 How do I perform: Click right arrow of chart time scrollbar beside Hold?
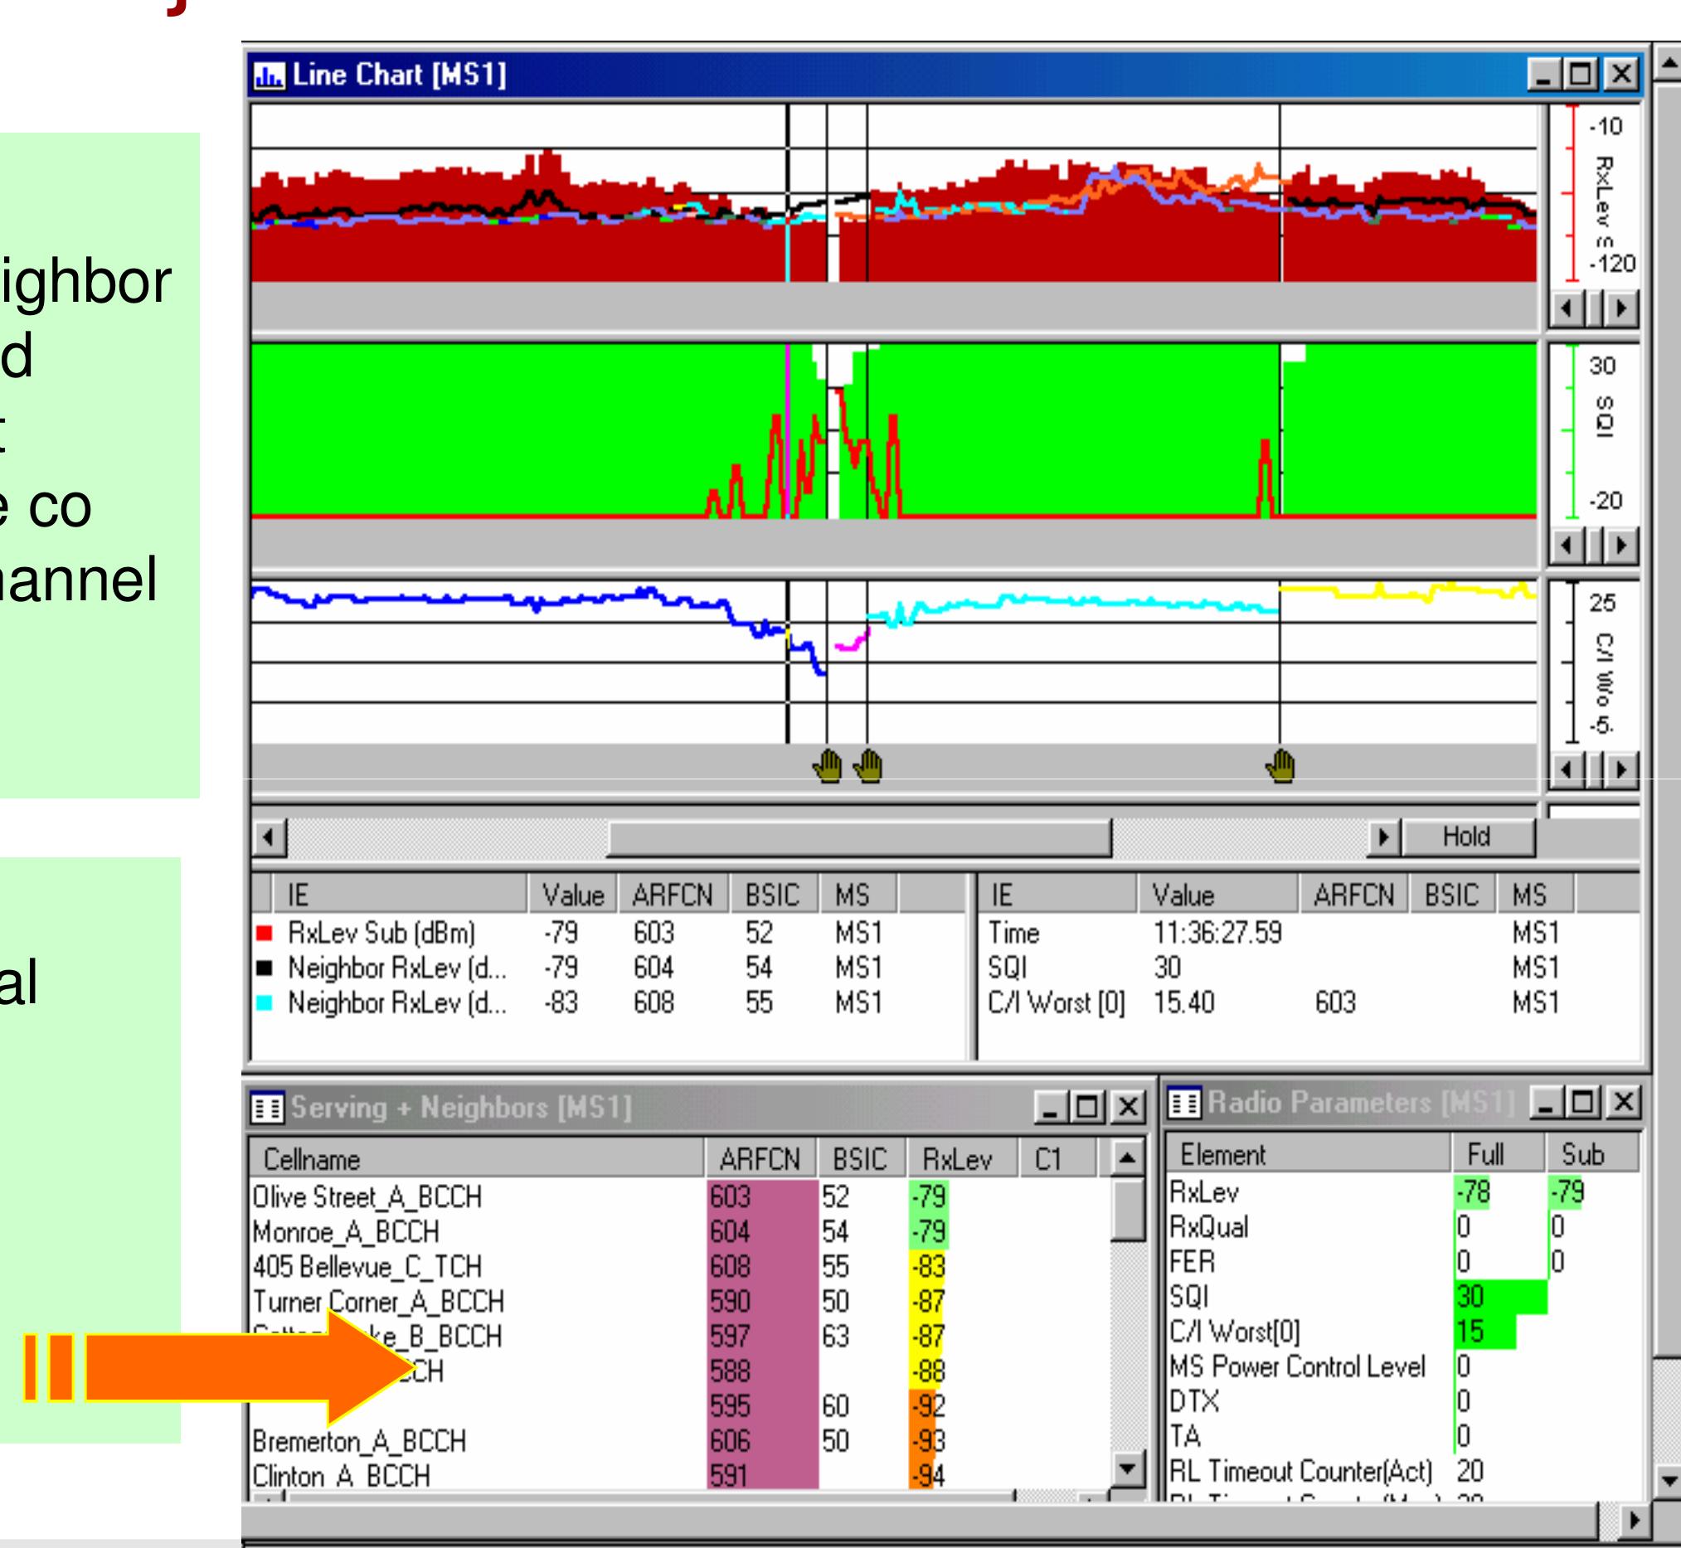tap(1382, 837)
